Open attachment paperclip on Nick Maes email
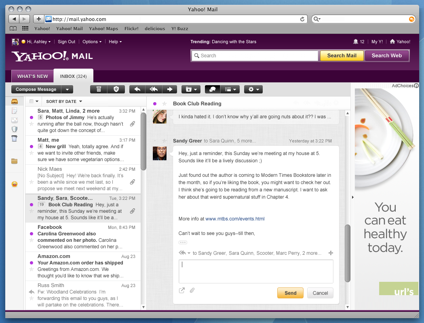 [x=133, y=182]
